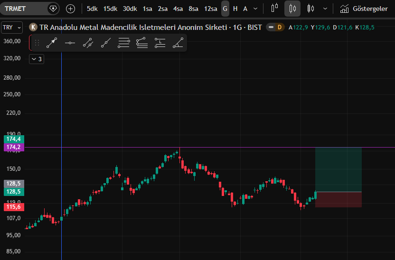
Task: Select the red stop-loss zone of position
Action: [339, 200]
